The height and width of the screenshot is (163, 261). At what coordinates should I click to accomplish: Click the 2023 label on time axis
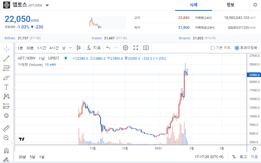[x=158, y=148]
